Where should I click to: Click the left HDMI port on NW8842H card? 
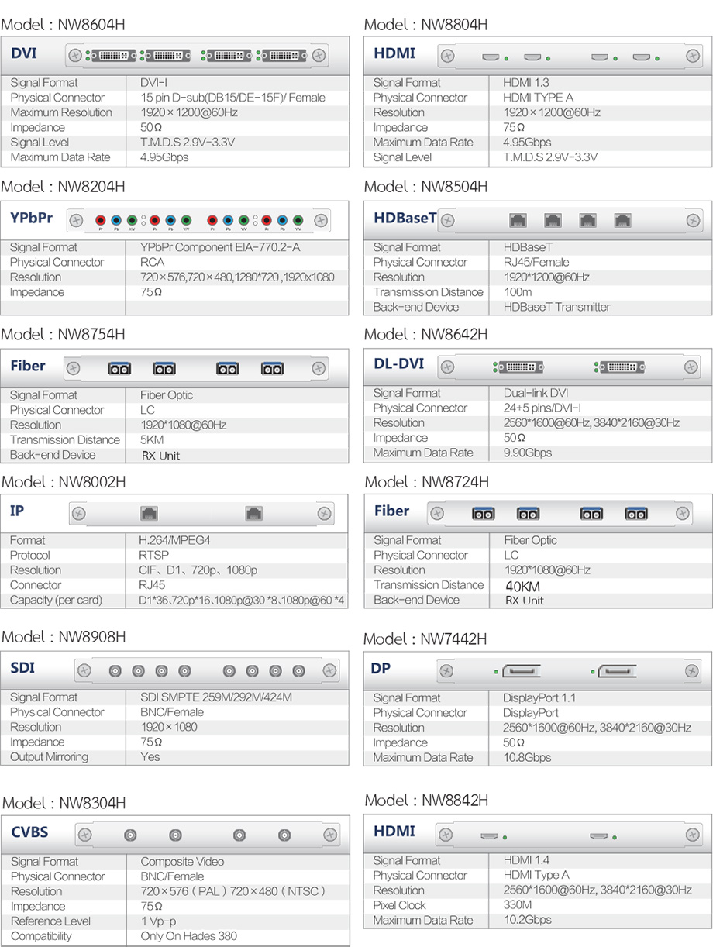489,836
